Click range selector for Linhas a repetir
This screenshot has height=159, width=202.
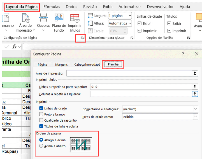[195, 87]
